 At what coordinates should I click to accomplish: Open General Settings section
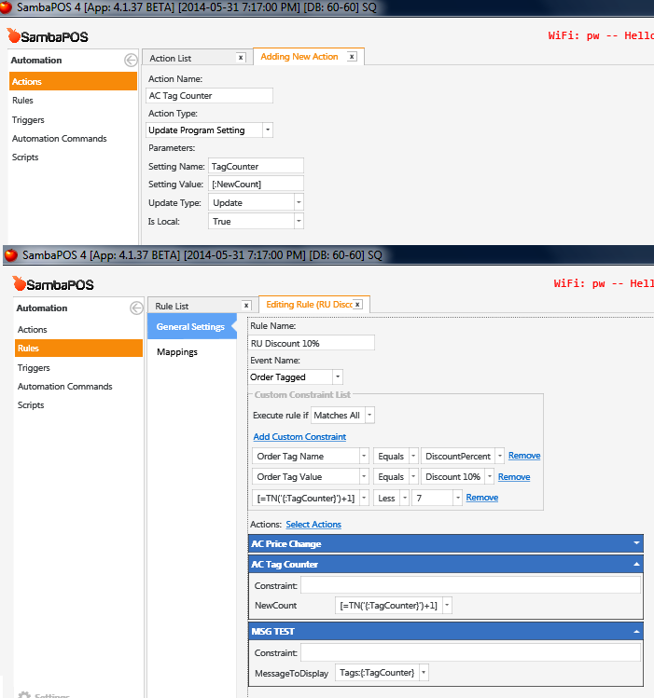(x=192, y=327)
